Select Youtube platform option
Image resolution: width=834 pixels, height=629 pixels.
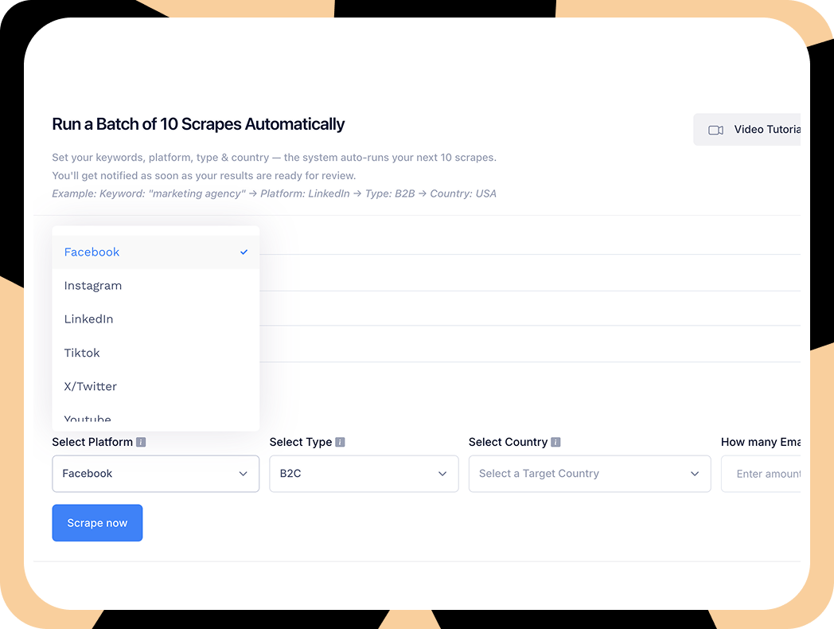[x=88, y=420]
